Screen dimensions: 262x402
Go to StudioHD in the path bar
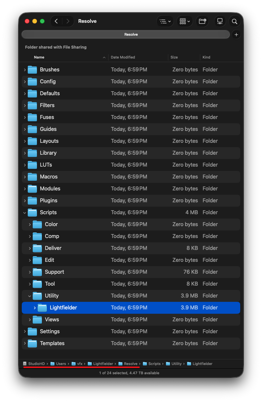[x=34, y=364]
